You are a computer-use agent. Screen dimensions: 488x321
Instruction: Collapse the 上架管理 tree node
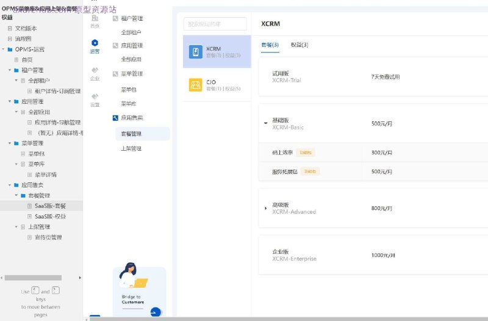[16, 226]
